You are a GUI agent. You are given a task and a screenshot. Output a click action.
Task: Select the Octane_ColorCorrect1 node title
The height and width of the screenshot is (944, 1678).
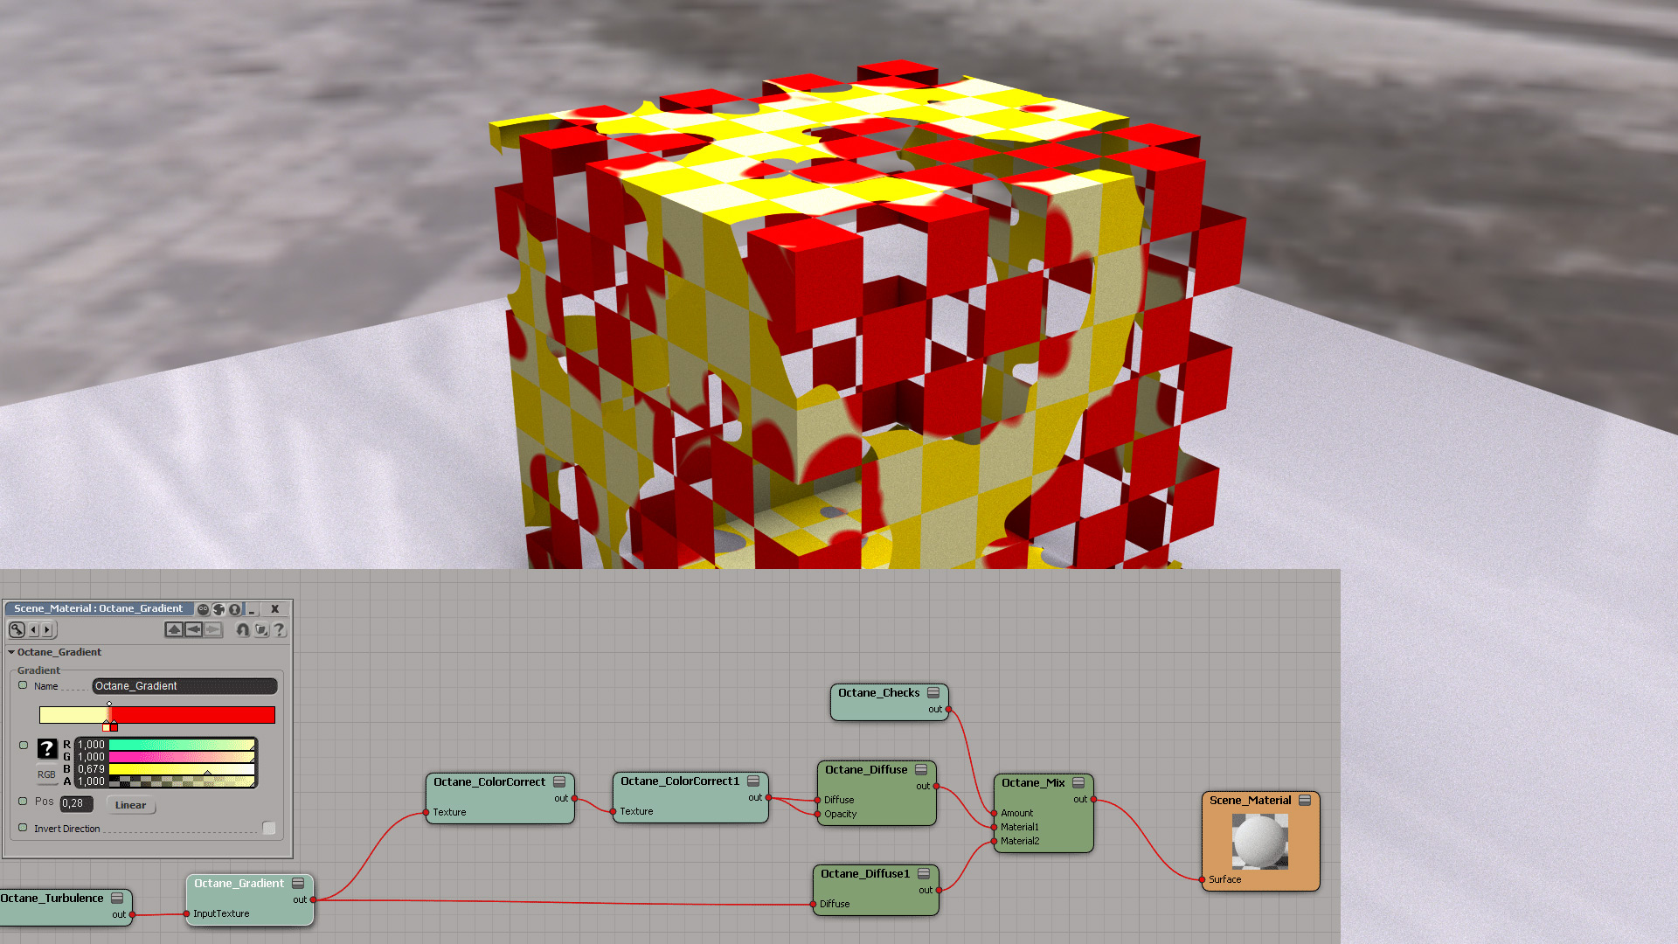click(679, 781)
